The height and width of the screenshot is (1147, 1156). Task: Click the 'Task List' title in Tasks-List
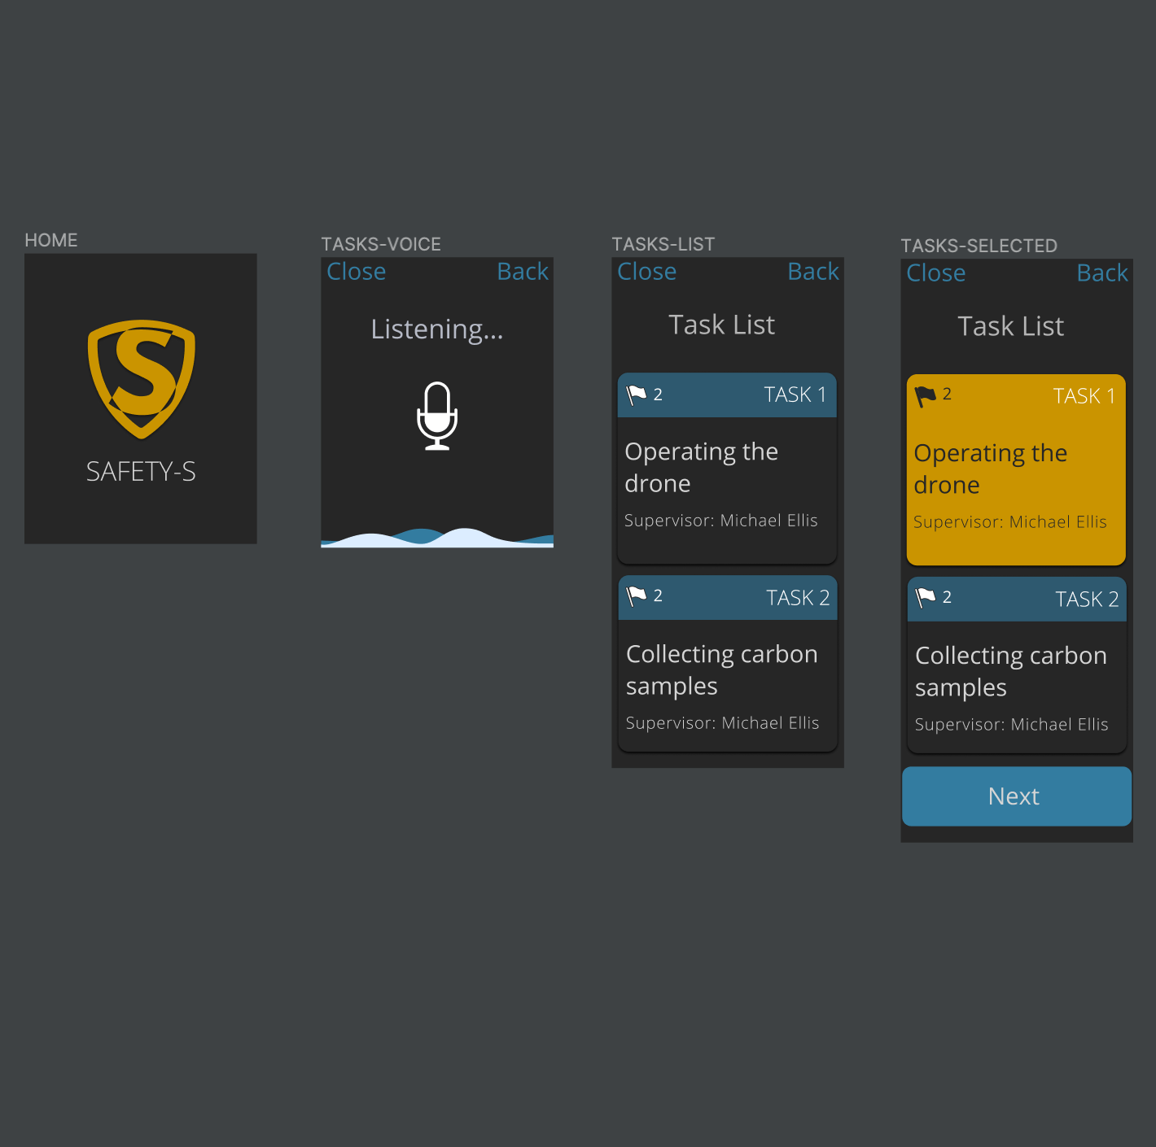(x=722, y=325)
